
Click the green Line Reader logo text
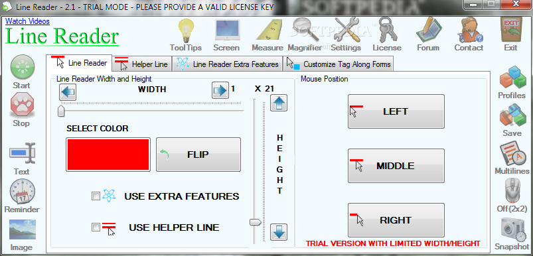(x=62, y=36)
